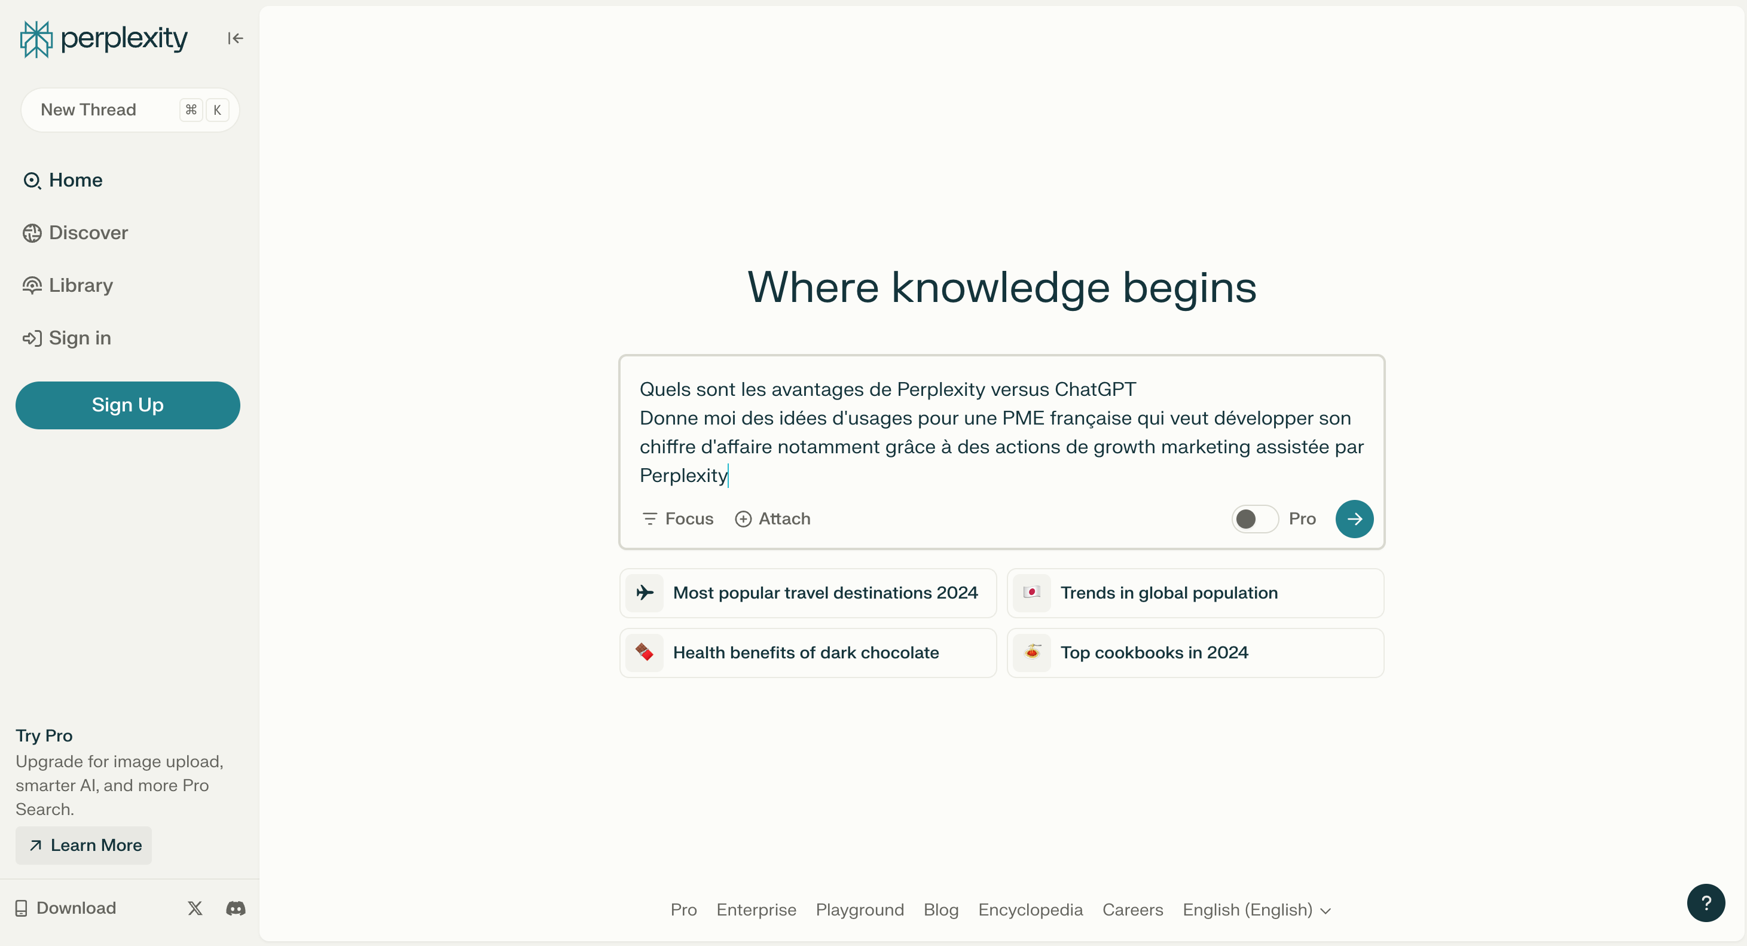Expand the English (English) language dropdown
This screenshot has width=1747, height=946.
(1257, 910)
